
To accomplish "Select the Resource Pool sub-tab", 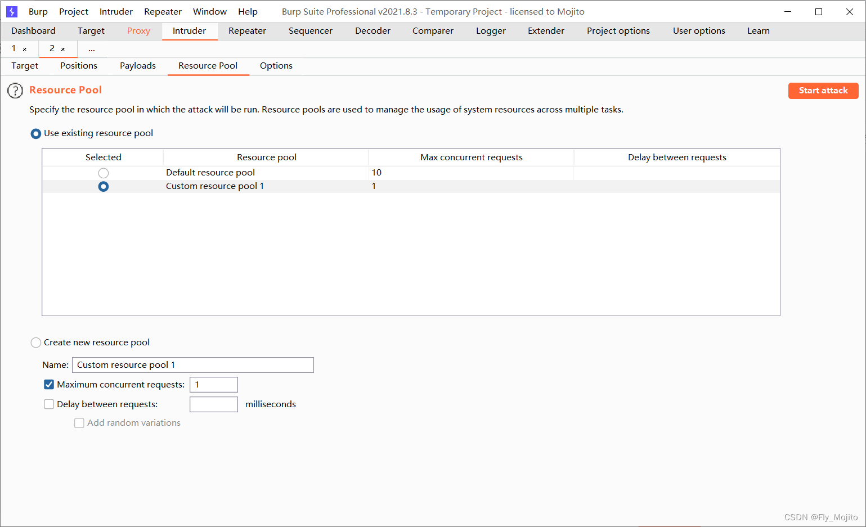I will tap(208, 66).
